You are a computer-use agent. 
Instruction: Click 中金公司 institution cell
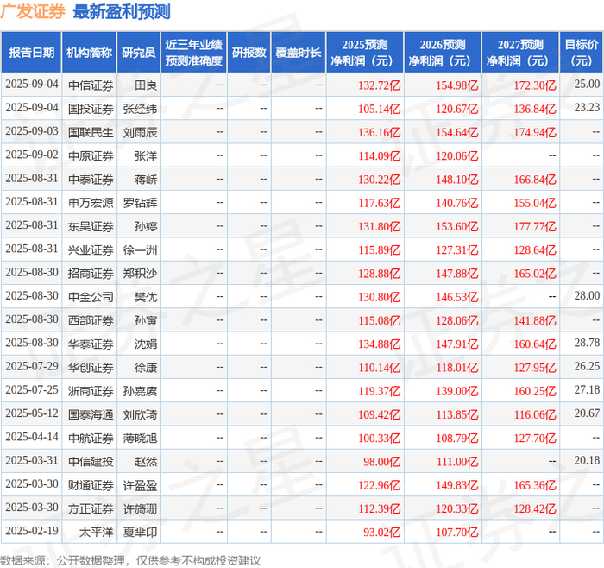(x=91, y=297)
